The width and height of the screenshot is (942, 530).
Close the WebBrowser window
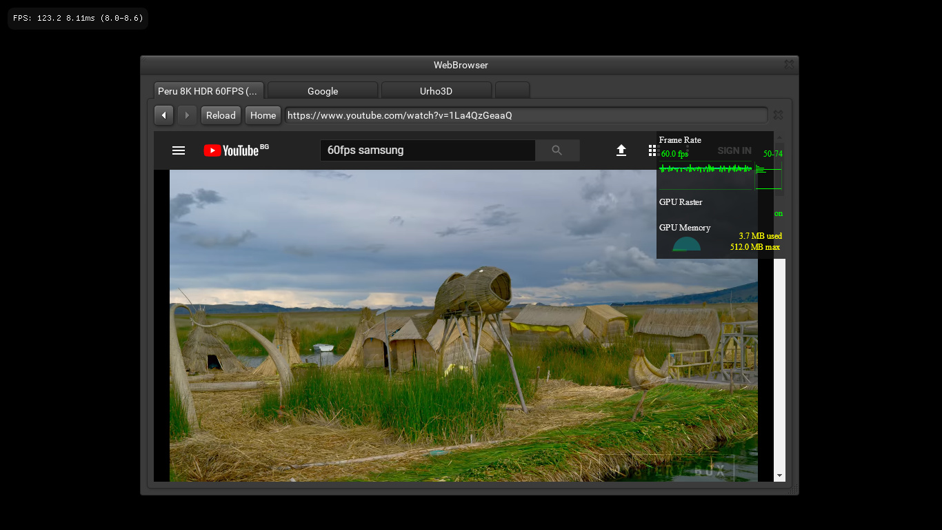(x=789, y=64)
